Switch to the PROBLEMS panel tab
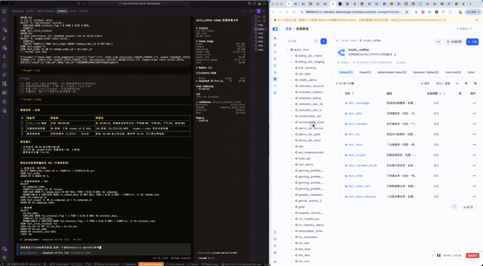 point(18,11)
